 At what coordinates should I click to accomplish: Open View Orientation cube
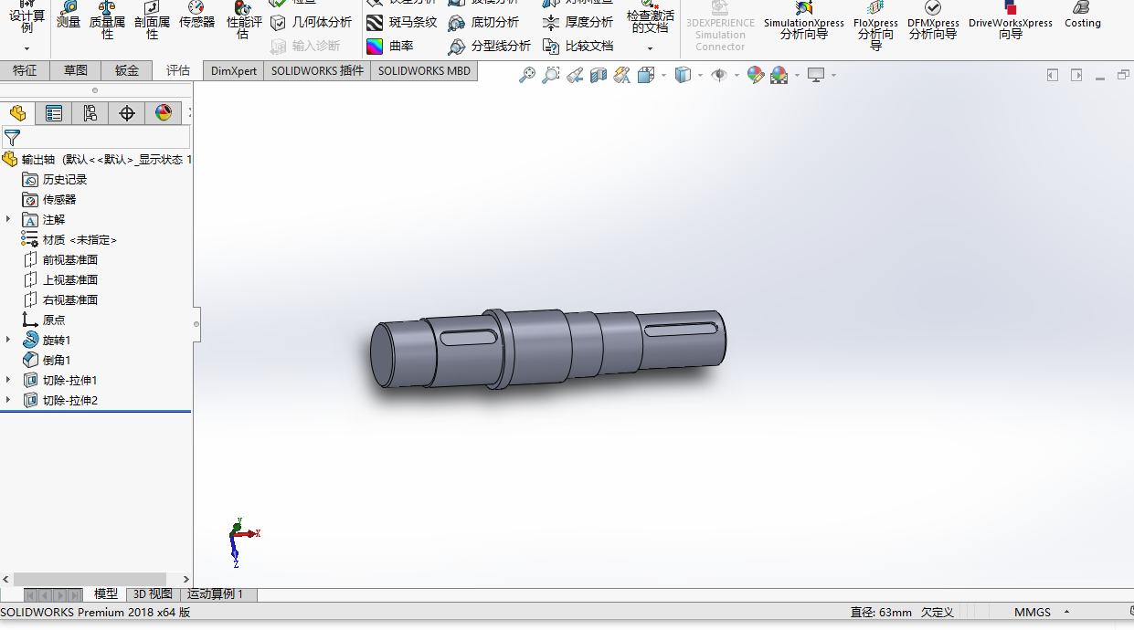646,75
